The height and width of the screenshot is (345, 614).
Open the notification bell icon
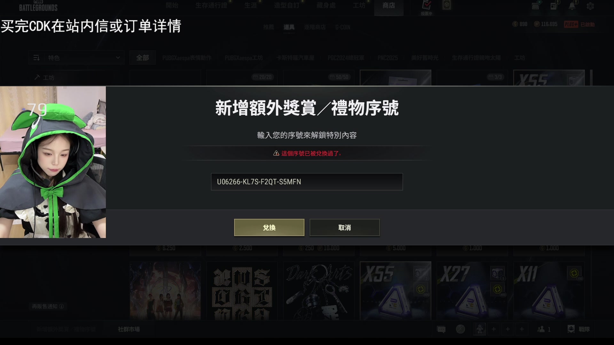(x=572, y=6)
